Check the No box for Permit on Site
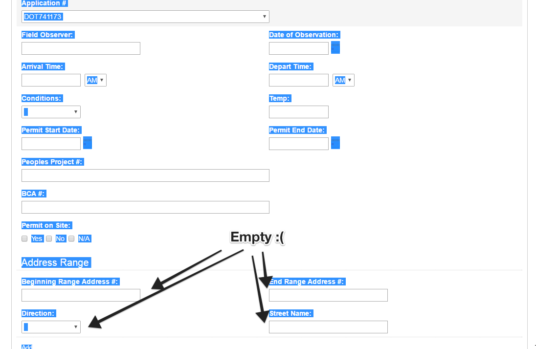 (x=49, y=239)
